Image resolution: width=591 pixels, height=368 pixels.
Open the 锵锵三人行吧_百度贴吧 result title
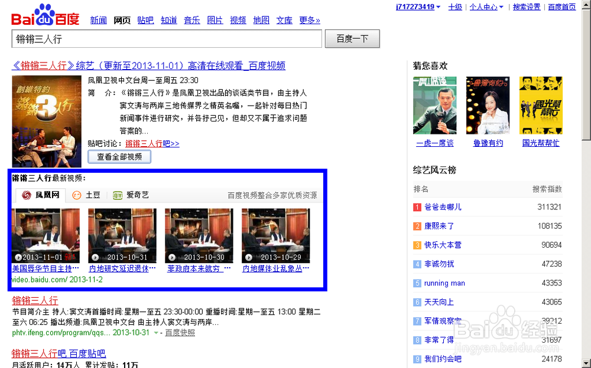[x=59, y=354]
